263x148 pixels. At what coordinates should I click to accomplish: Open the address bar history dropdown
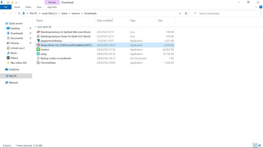pos(180,13)
